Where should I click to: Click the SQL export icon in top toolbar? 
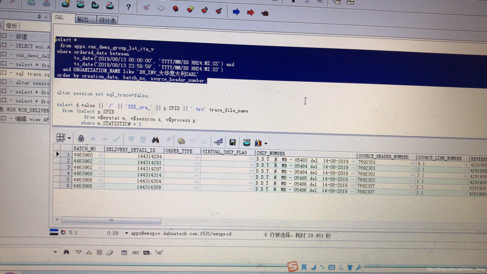80,4
